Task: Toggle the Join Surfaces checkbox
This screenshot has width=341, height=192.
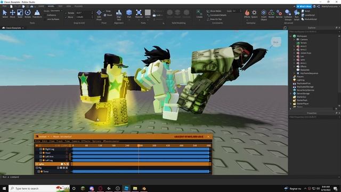Action: [x=45, y=19]
